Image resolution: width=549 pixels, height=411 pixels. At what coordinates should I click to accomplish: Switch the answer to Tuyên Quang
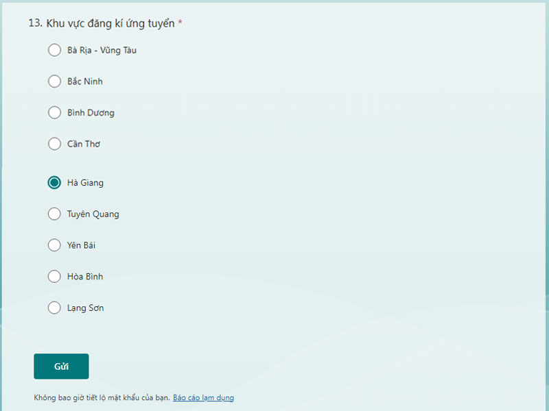tap(54, 214)
